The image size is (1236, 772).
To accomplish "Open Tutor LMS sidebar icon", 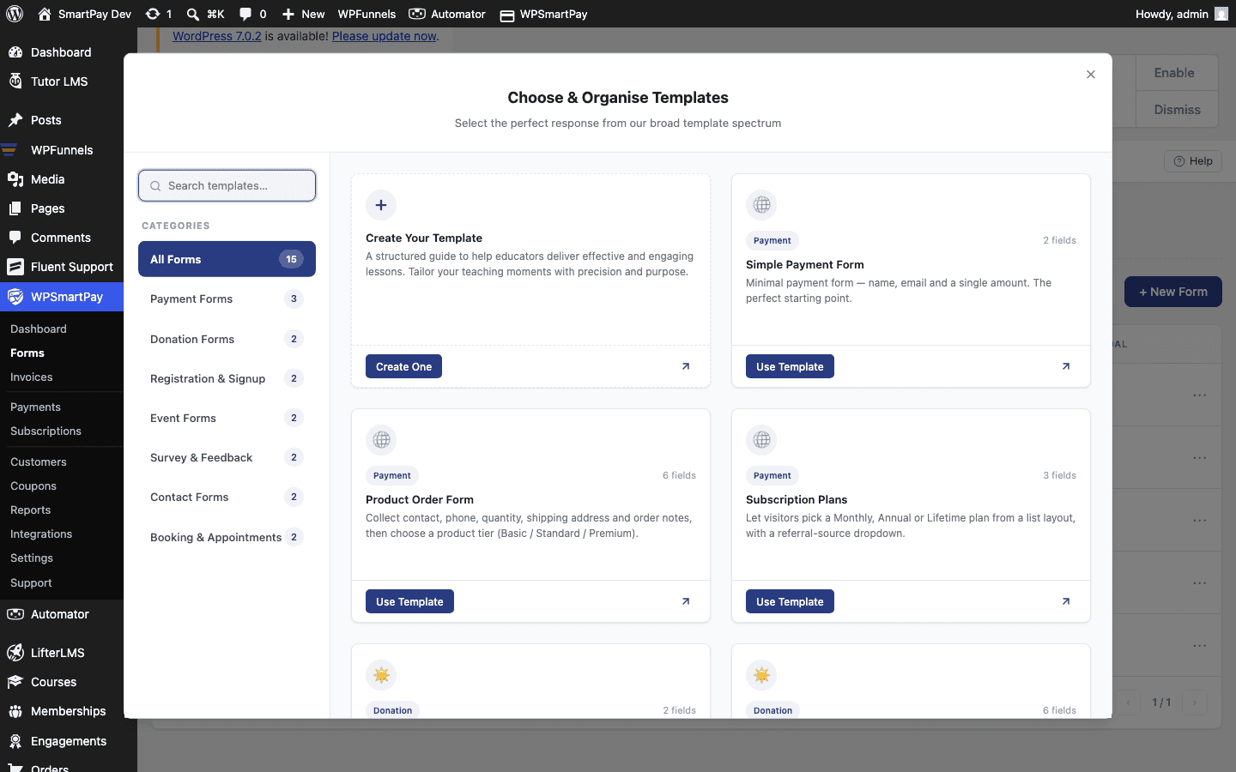I will tap(15, 81).
